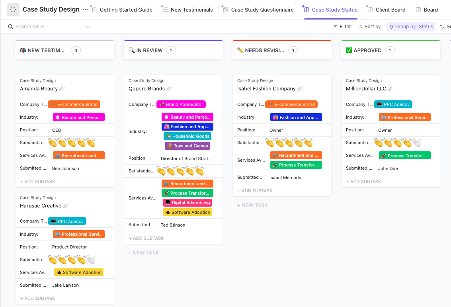This screenshot has height=307, width=451.
Task: Open the Group by: Status dropdown
Action: tap(411, 26)
